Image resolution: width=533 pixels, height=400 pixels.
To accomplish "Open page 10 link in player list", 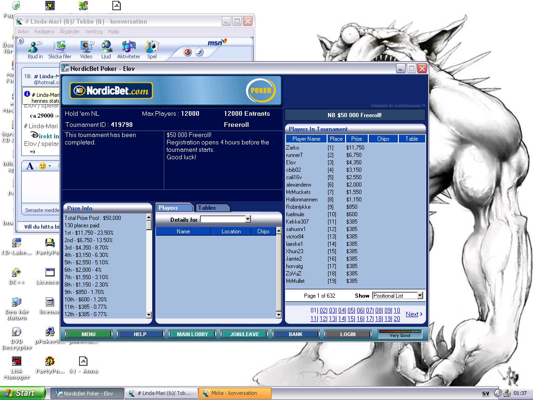I will click(x=397, y=311).
